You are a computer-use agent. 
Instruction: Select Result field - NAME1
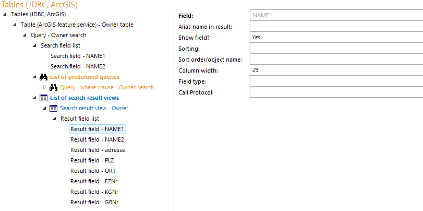pyautogui.click(x=98, y=129)
